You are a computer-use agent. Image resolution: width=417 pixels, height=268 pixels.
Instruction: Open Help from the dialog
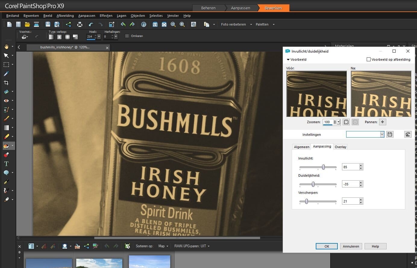pyautogui.click(x=375, y=246)
